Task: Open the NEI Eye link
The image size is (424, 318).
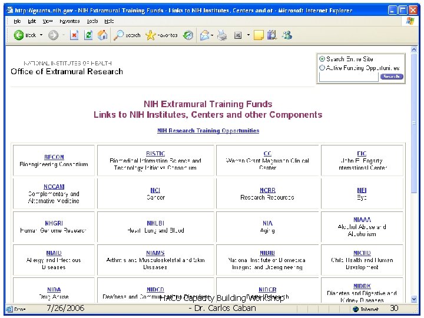Action: pyautogui.click(x=362, y=190)
